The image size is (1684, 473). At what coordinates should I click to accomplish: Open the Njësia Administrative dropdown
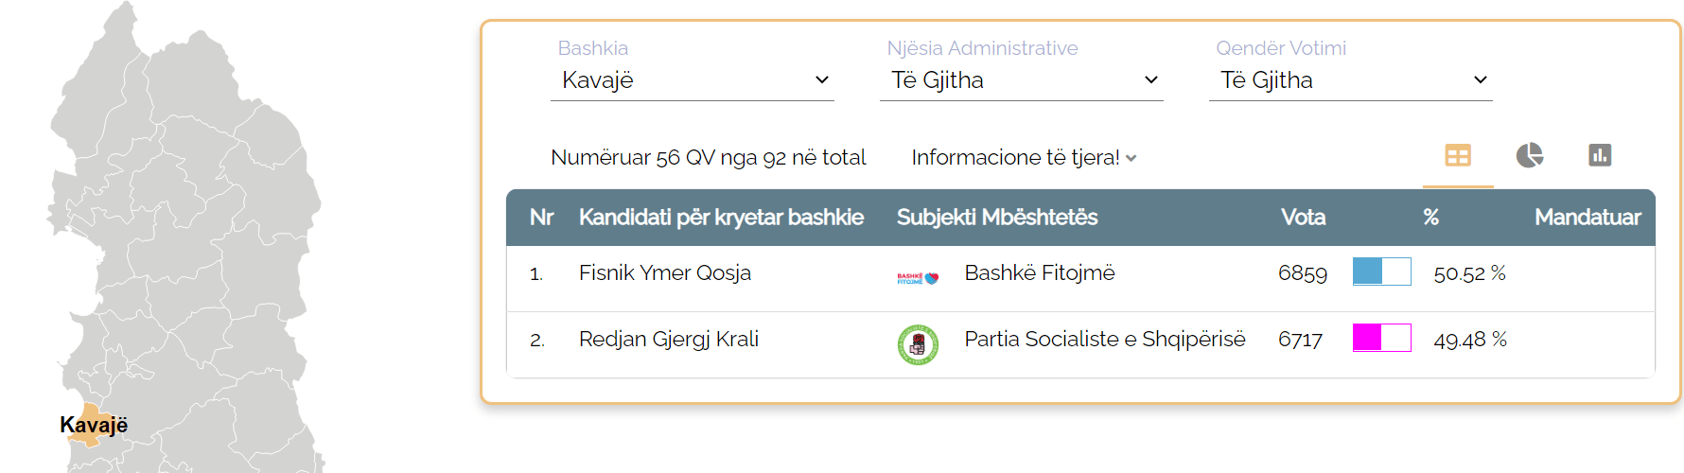(x=1022, y=80)
